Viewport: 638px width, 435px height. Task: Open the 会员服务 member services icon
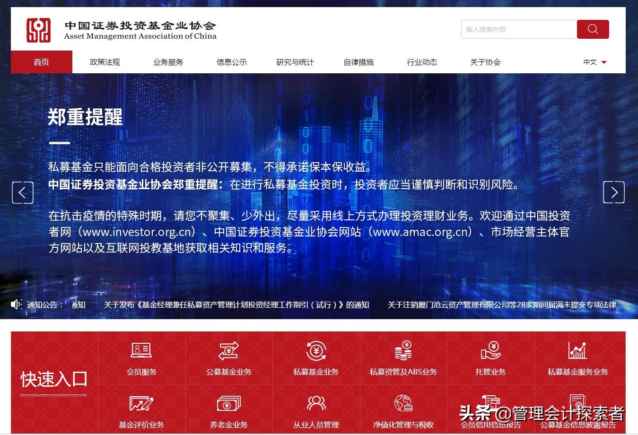(x=140, y=357)
